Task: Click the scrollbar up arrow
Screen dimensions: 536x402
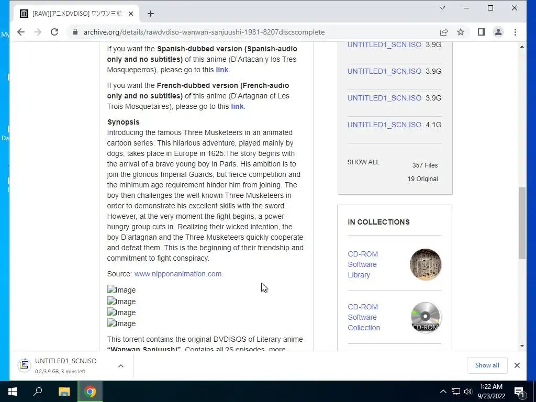Action: tap(522, 47)
